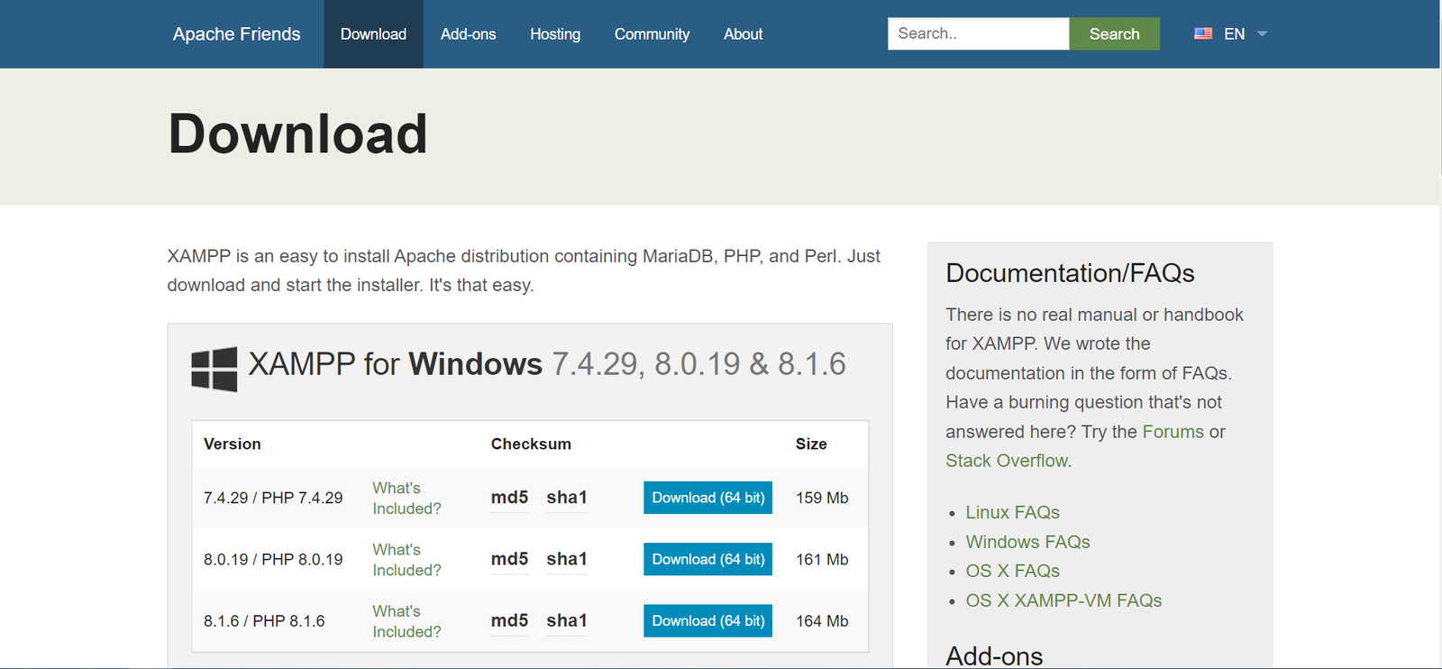Show sha1 checksum for 7.4.29
This screenshot has width=1442, height=669.
(x=567, y=498)
